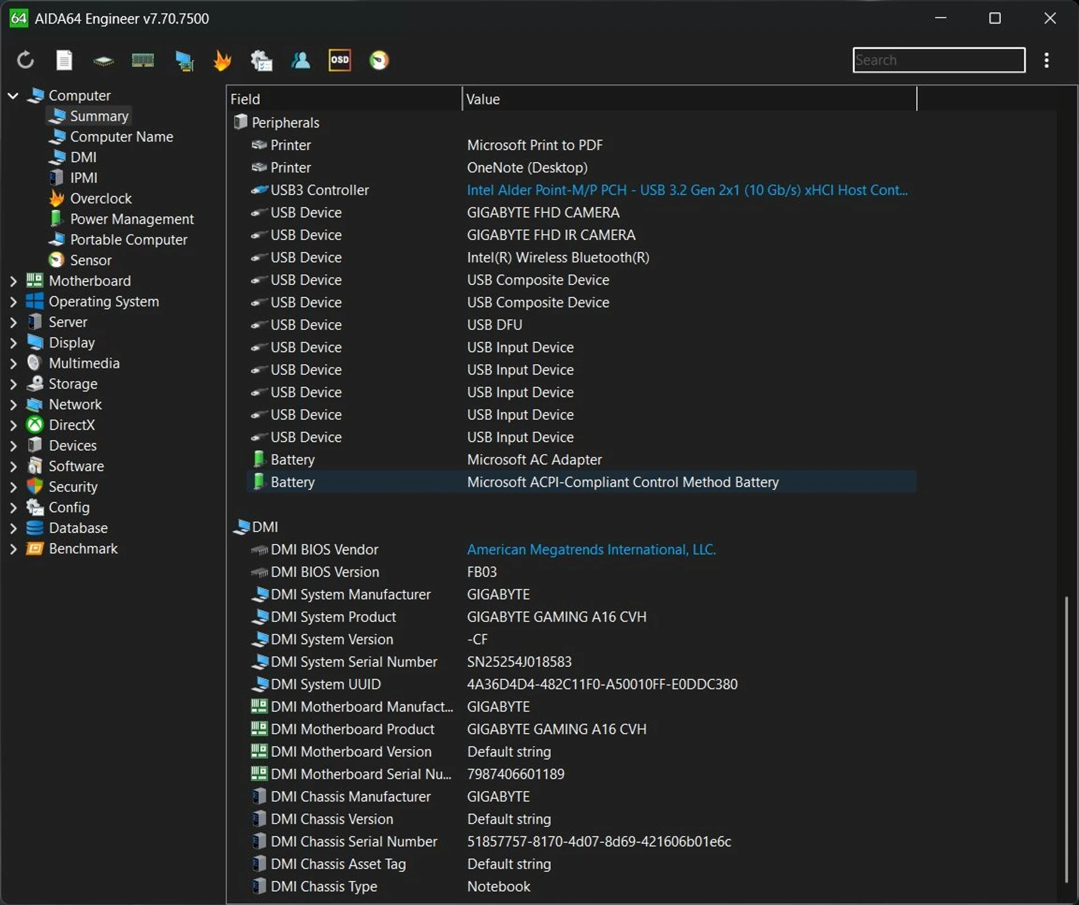
Task: Click the user profile toolbar icon
Action: click(301, 60)
